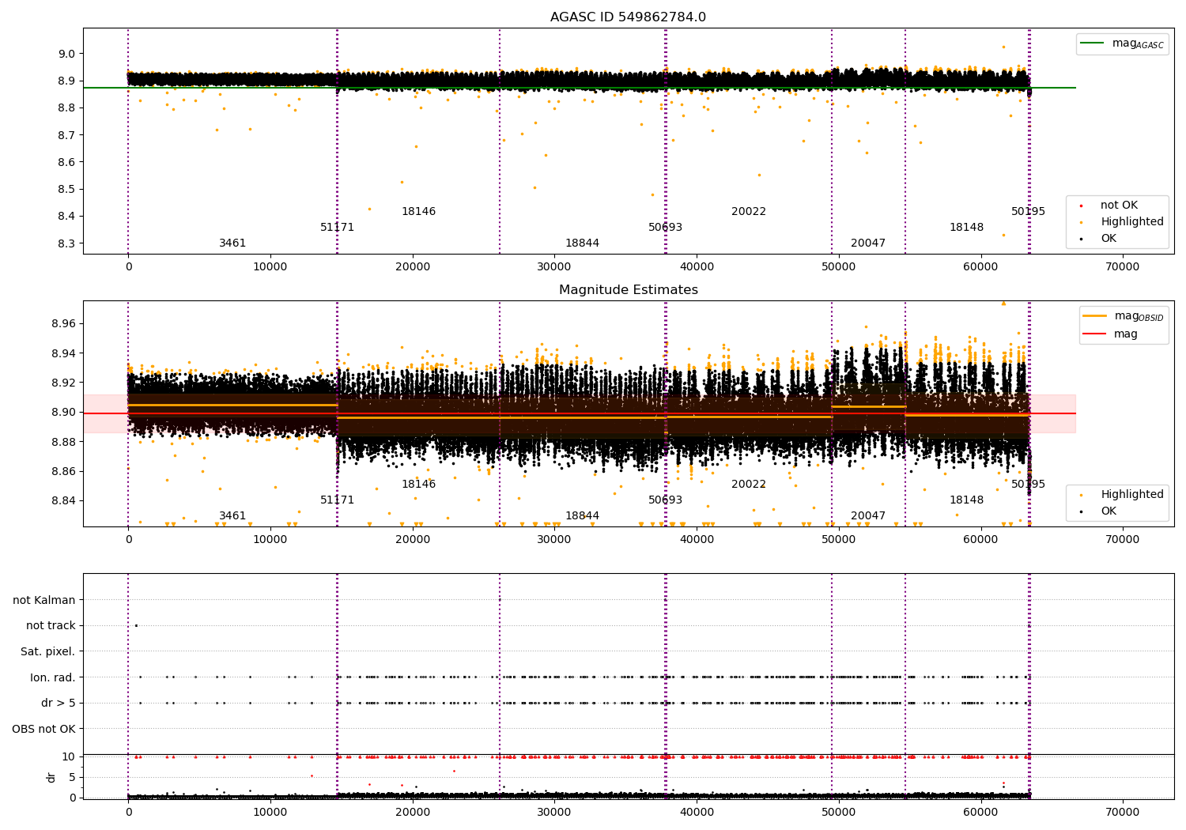1186x830 pixels.
Task: Click the 'dr > 5' axis label
Action: [x=59, y=704]
